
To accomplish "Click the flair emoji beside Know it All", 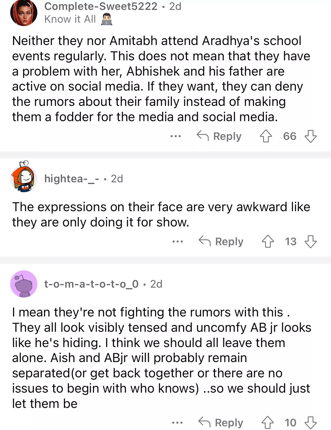I will point(107,20).
